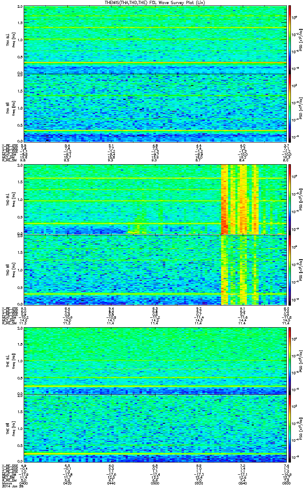Select the THA B-perpendicular spectrogram panel
The image size is (306, 489).
155,40
